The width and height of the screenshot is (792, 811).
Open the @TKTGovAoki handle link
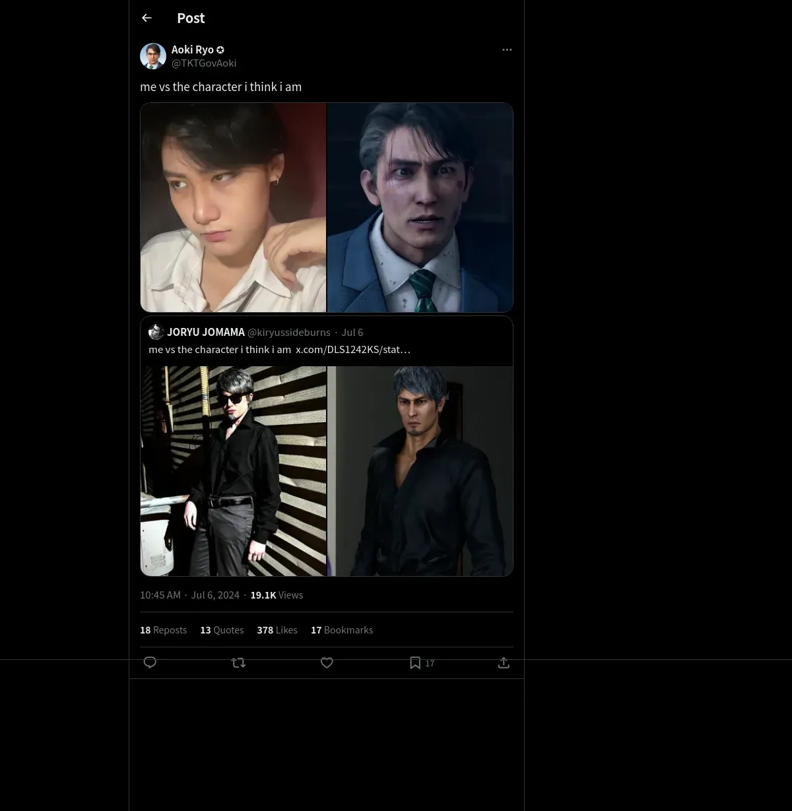[204, 63]
